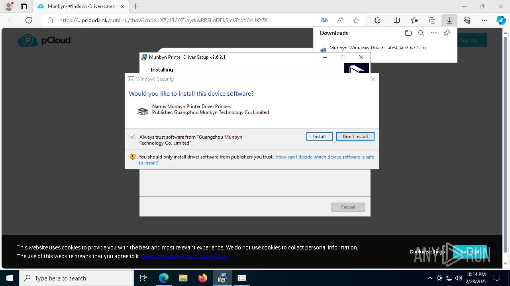Open Edge Settings and more menu
Image resolution: width=510 pixels, height=286 pixels.
(484, 20)
